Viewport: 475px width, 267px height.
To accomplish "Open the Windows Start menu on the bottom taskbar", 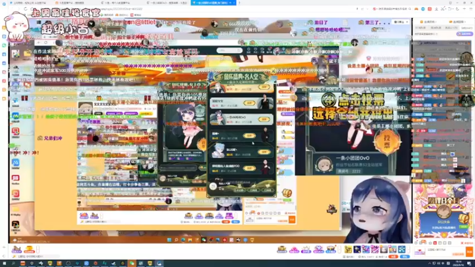I will click(x=4, y=263).
